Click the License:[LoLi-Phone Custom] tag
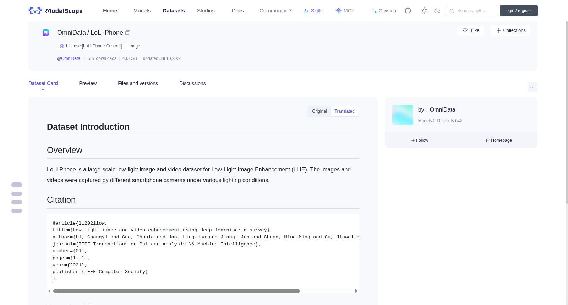 click(91, 46)
